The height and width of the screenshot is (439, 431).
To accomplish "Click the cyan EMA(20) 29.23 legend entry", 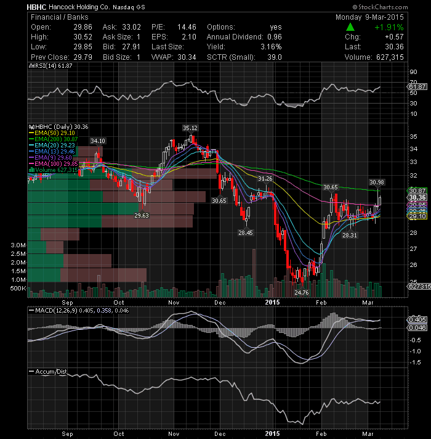I will tap(55, 146).
